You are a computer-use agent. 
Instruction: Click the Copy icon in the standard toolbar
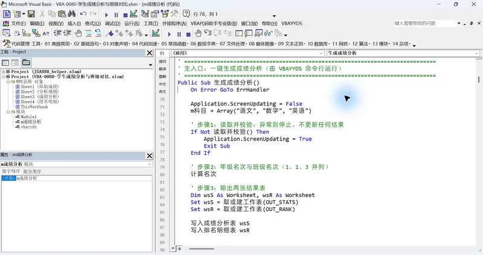(x=52, y=14)
